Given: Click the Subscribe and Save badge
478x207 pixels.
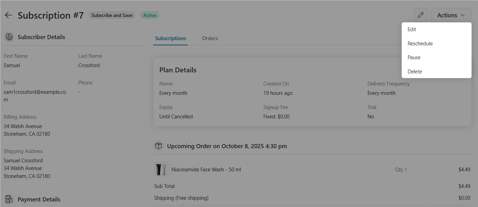Looking at the screenshot, I should coord(112,15).
